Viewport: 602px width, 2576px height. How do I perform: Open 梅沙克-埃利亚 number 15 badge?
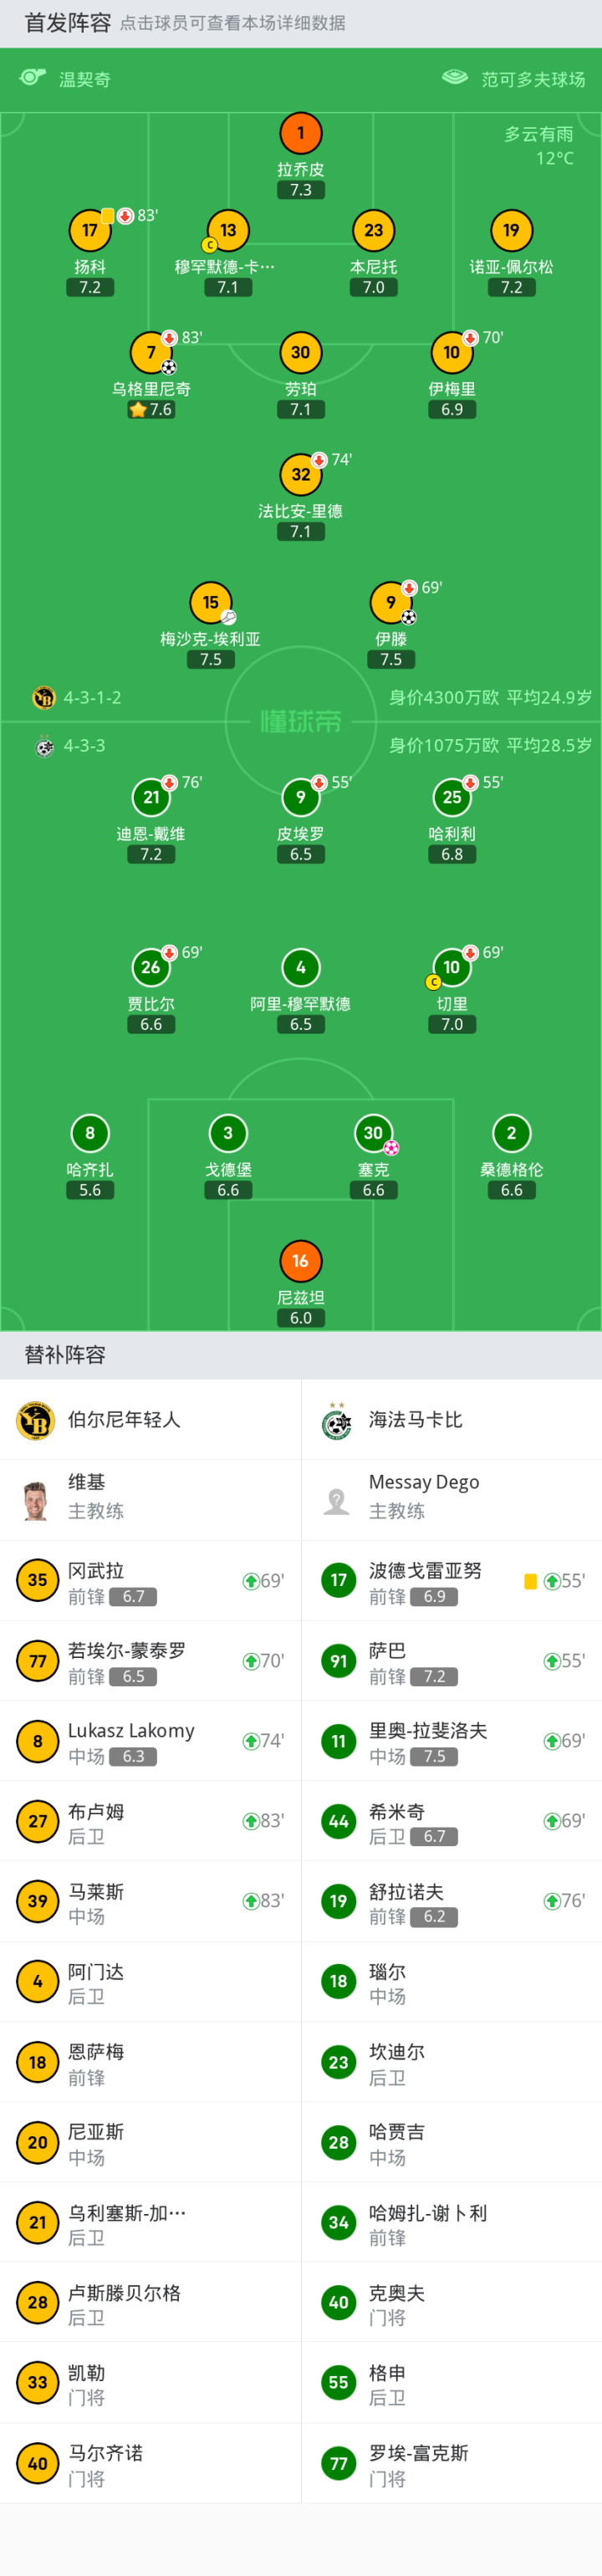point(210,602)
